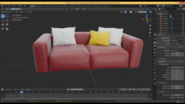This screenshot has height=104, width=185.
Task: Toggle the Collection exclude checkbox
Action: [x=159, y=14]
